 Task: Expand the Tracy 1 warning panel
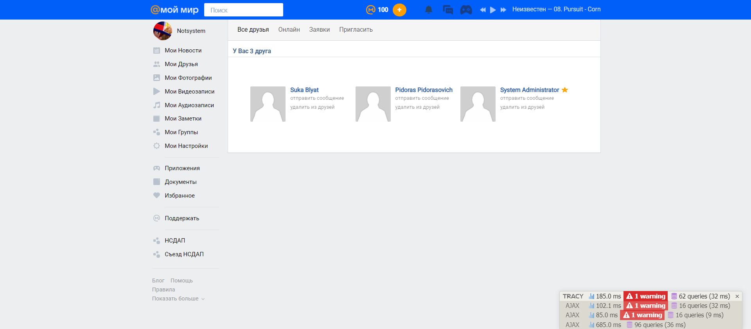point(645,297)
